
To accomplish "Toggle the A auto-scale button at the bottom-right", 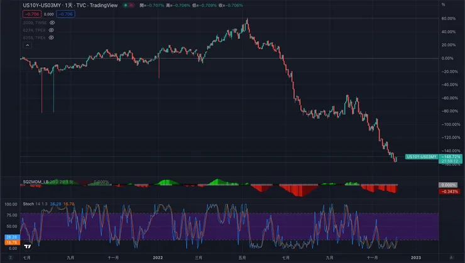I will point(452,258).
